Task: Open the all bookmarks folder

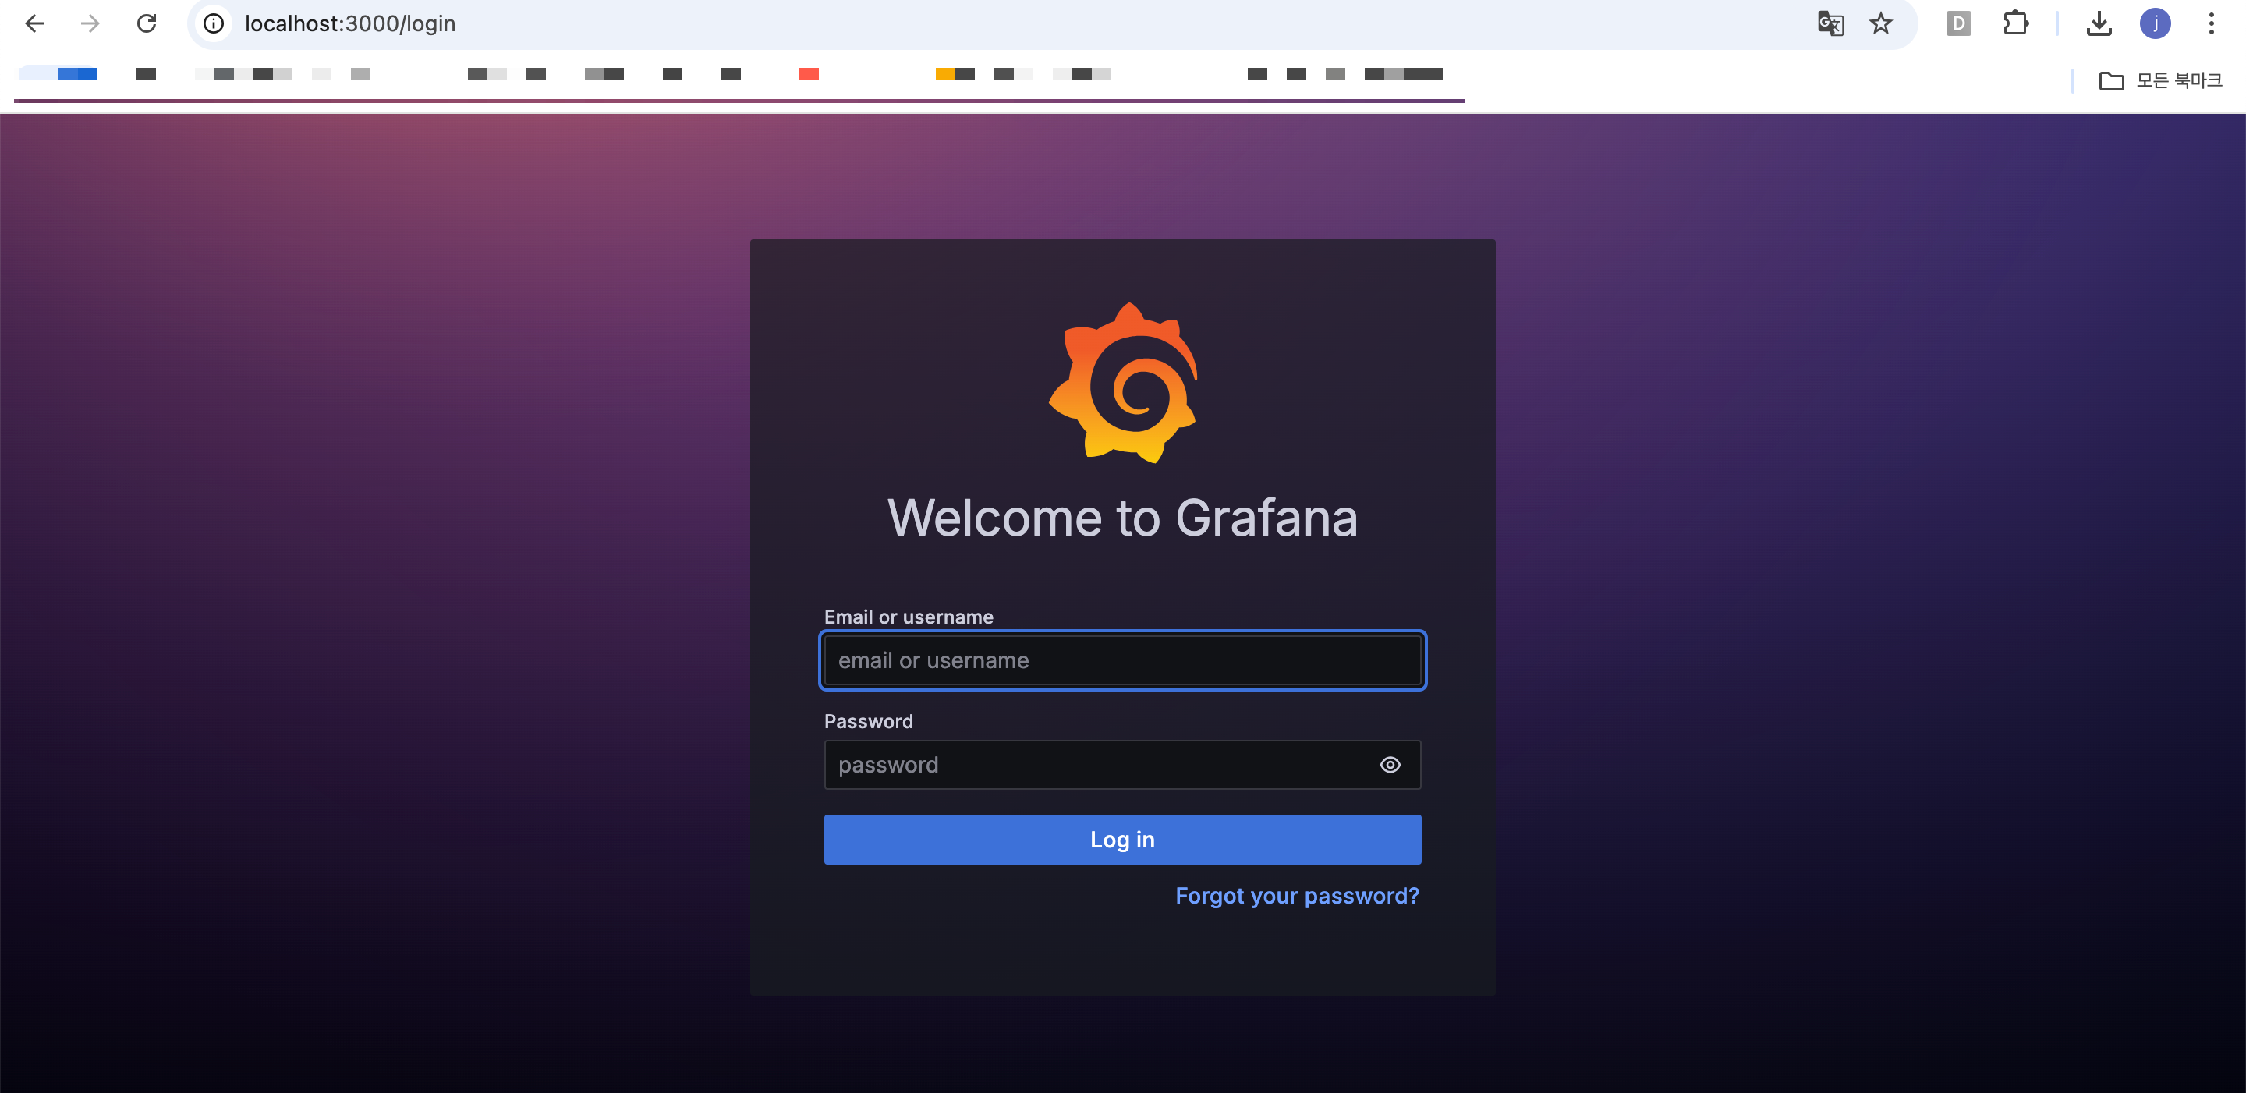Action: pos(2160,80)
